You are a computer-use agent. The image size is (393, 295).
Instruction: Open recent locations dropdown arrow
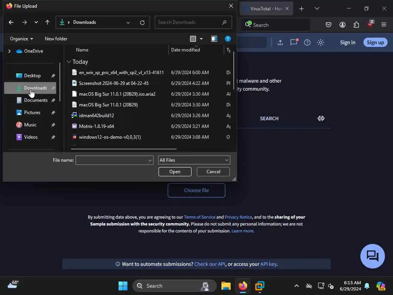[x=36, y=22]
